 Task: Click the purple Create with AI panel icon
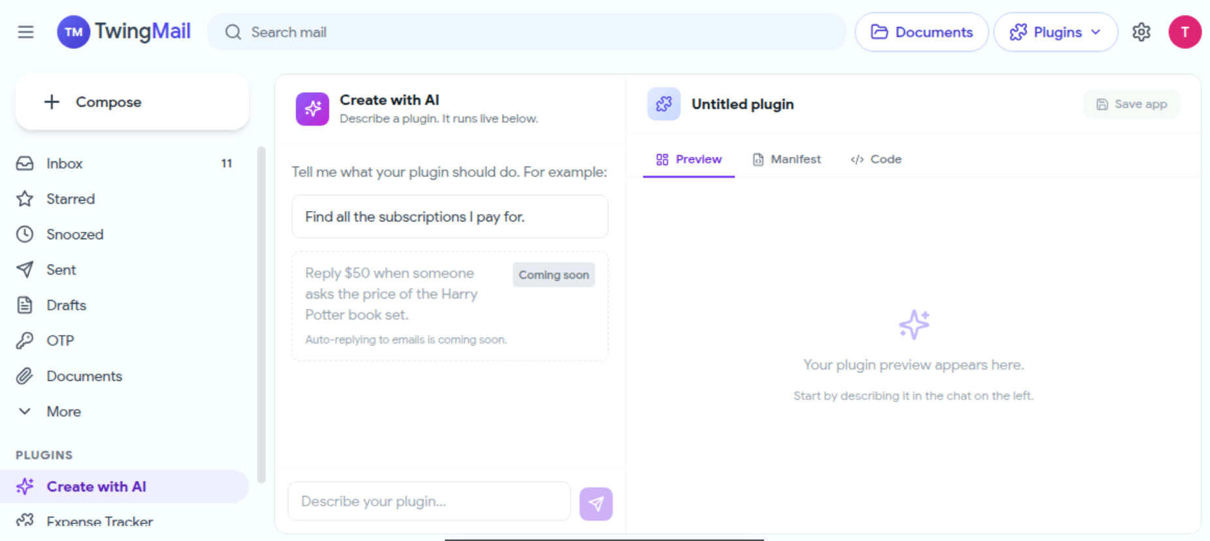[312, 108]
